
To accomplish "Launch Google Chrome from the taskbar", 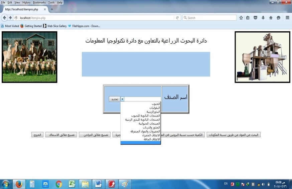I will coord(59,184).
